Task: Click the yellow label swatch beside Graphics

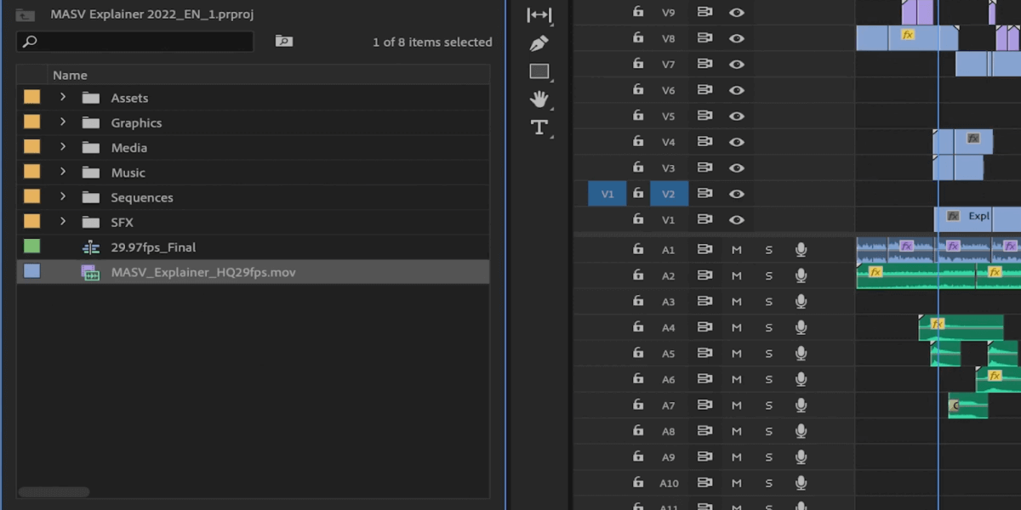Action: (x=31, y=122)
